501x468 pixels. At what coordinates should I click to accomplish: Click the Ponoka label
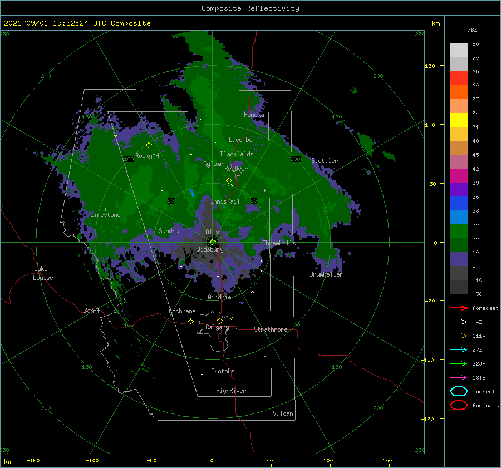[x=254, y=115]
